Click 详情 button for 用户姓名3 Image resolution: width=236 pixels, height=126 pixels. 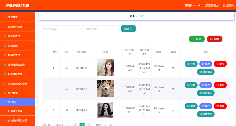[x=191, y=64]
